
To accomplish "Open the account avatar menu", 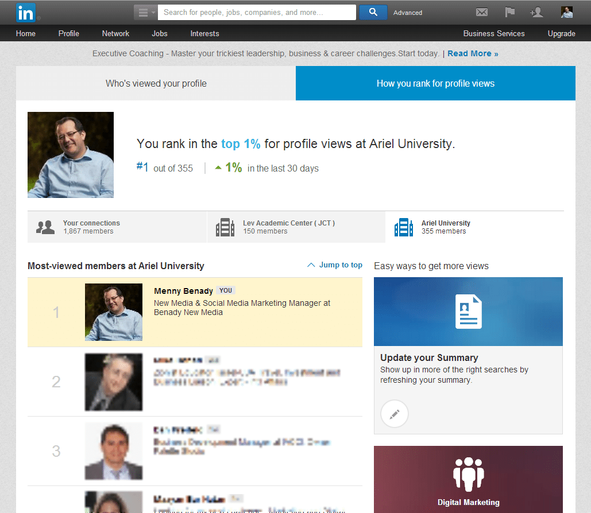I will (566, 13).
